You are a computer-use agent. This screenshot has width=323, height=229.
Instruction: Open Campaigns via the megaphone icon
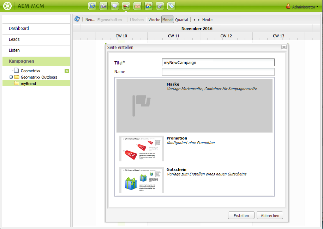tap(126, 6)
